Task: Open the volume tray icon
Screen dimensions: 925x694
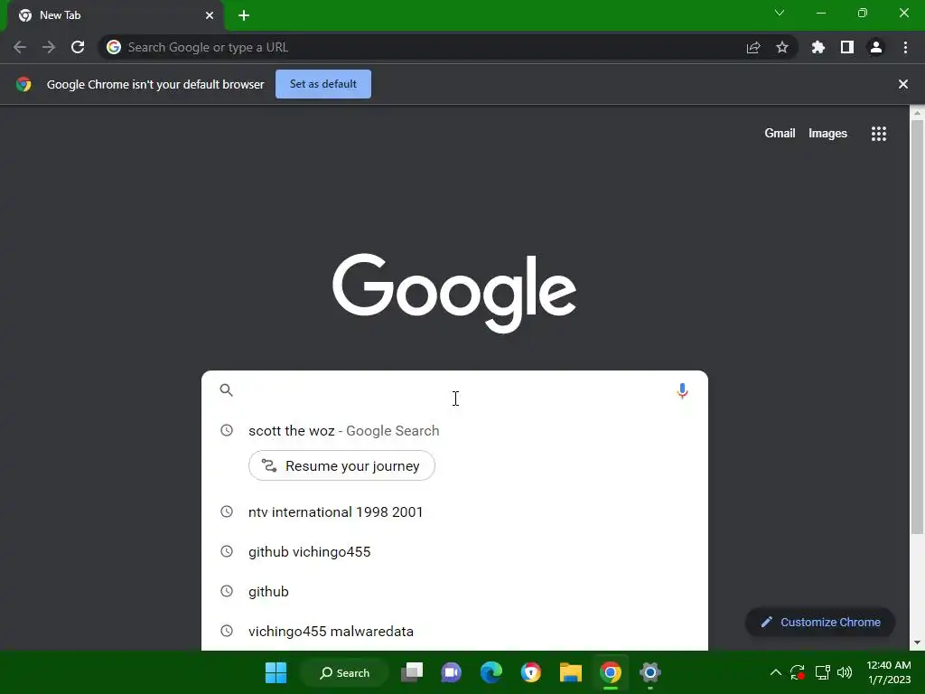Action: tap(845, 672)
